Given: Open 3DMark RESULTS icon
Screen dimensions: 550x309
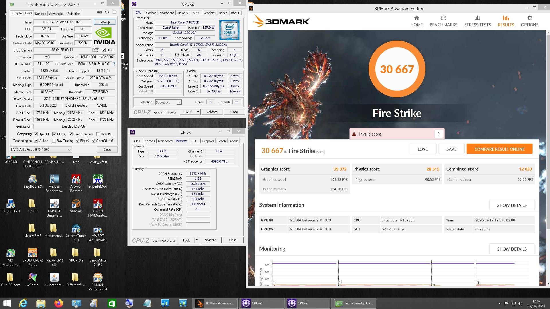Looking at the screenshot, I should point(506,18).
